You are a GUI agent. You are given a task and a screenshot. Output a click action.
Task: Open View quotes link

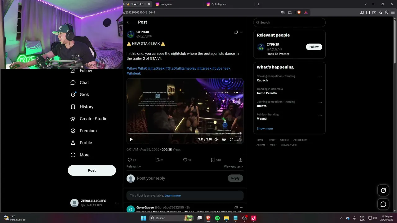point(233,166)
